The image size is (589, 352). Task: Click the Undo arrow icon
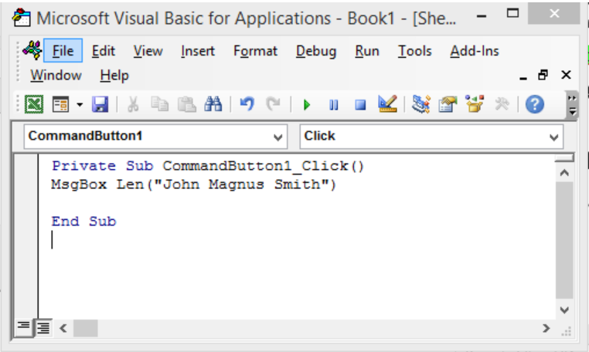[247, 105]
